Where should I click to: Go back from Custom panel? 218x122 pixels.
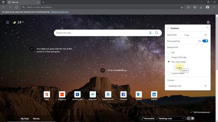pyautogui.click(x=168, y=28)
